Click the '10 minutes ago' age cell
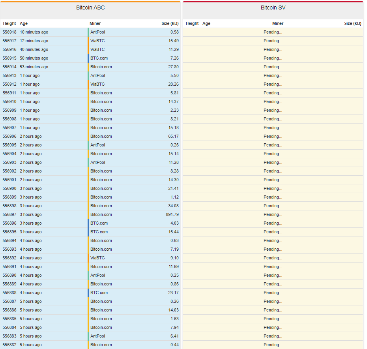 (x=34, y=32)
